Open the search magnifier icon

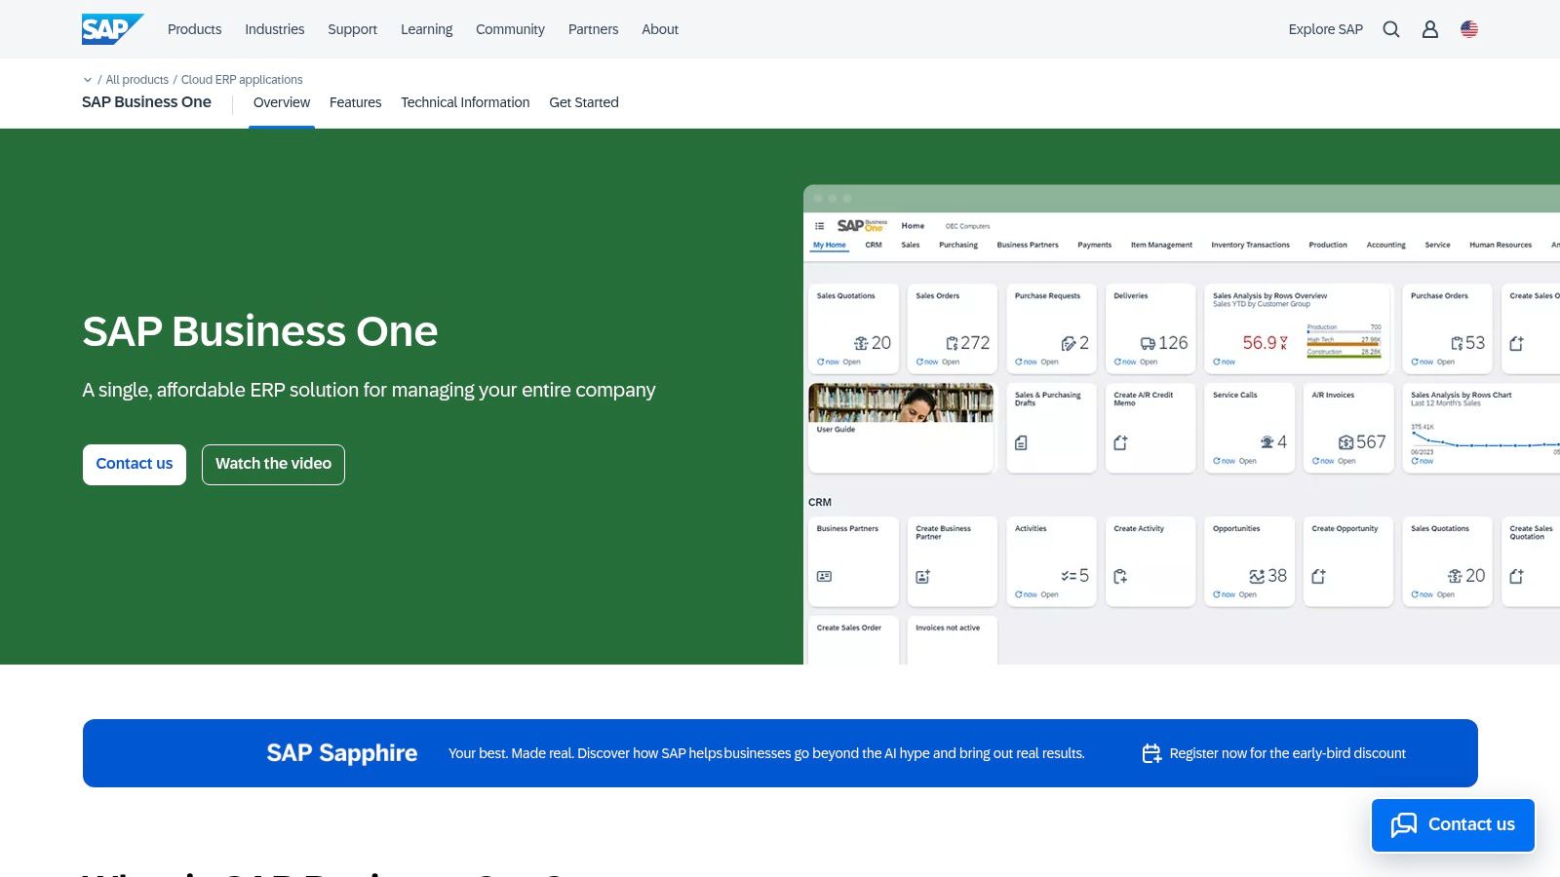tap(1391, 29)
